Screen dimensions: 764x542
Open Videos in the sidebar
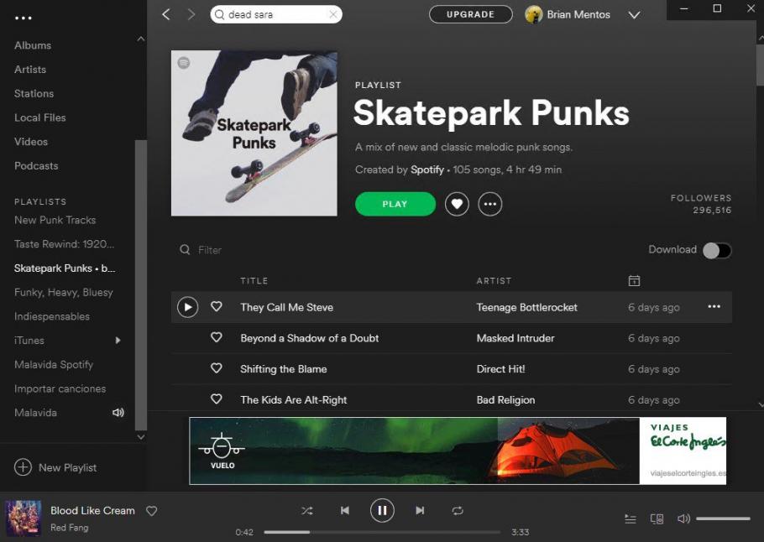click(x=31, y=142)
